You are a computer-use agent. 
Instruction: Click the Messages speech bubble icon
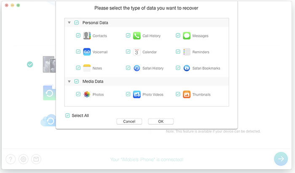(186, 36)
